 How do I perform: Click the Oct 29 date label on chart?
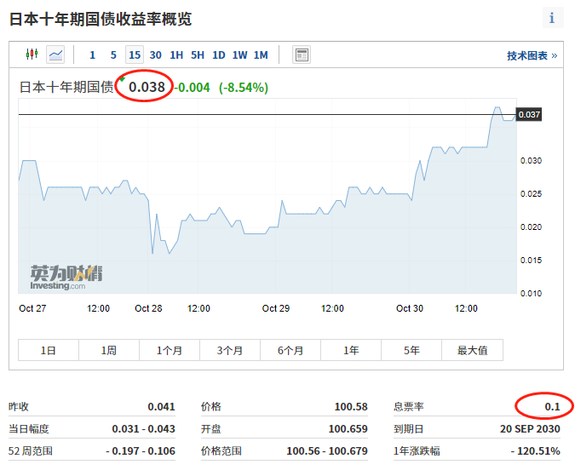pyautogui.click(x=276, y=308)
